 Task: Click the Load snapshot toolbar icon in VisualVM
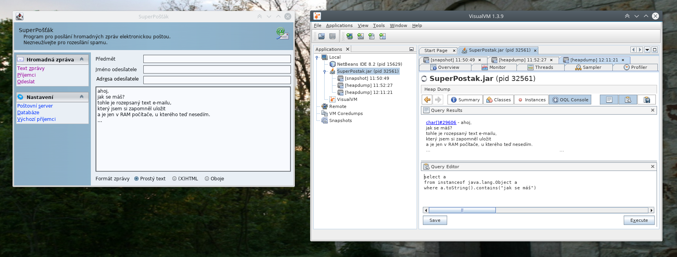point(321,36)
